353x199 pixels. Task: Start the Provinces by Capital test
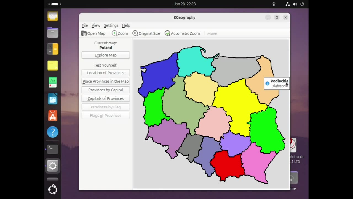point(106,90)
